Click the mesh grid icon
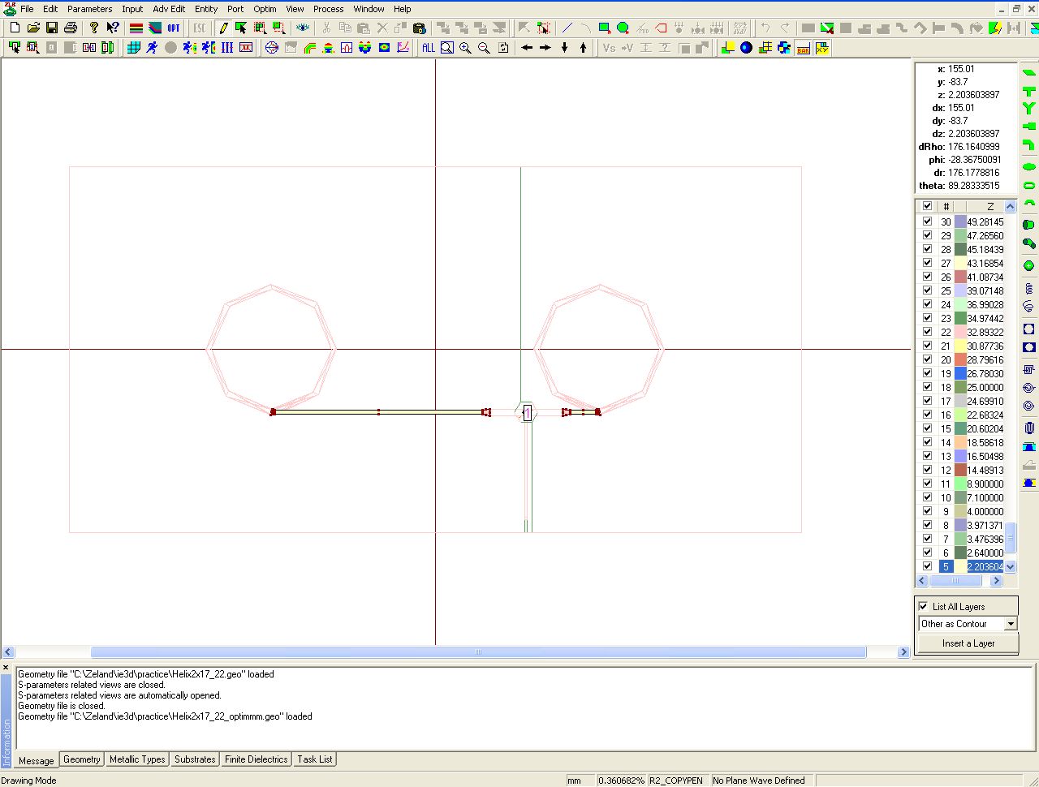The image size is (1039, 787). (133, 48)
